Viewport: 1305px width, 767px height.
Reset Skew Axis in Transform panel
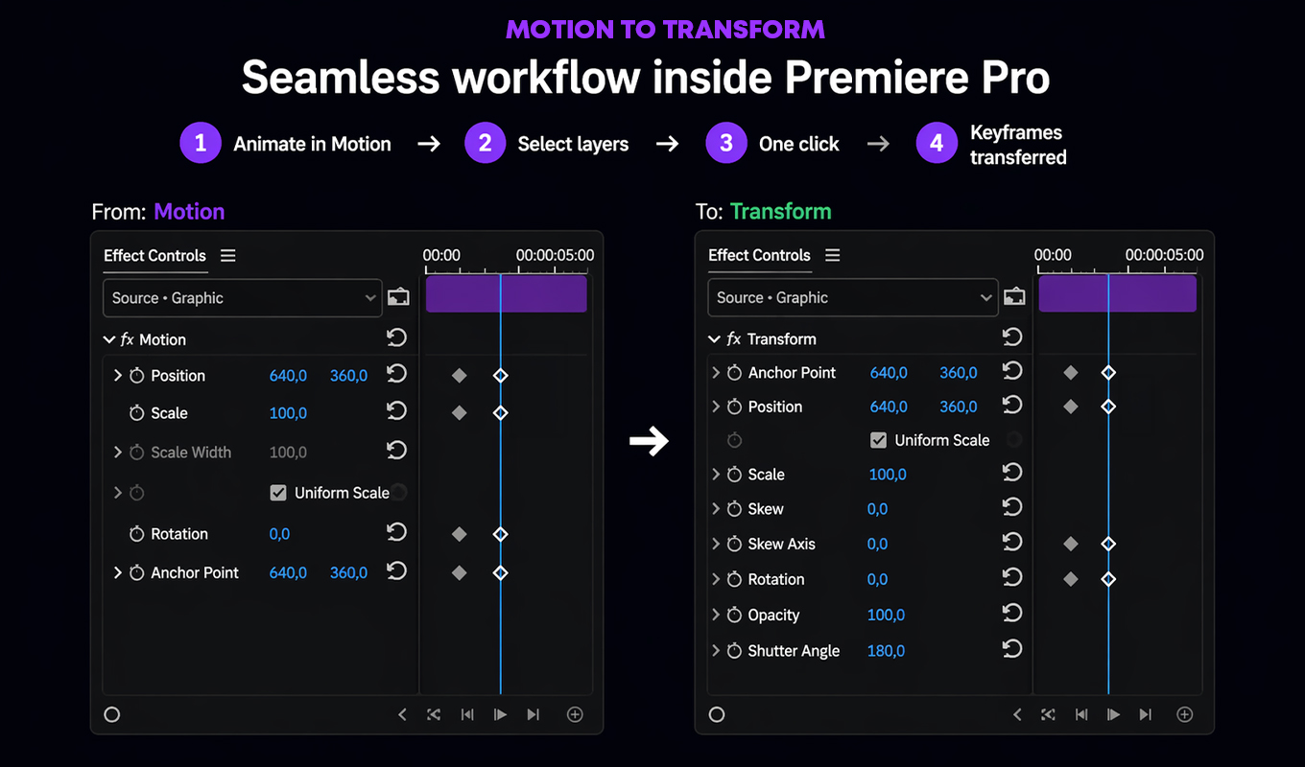pyautogui.click(x=1011, y=543)
